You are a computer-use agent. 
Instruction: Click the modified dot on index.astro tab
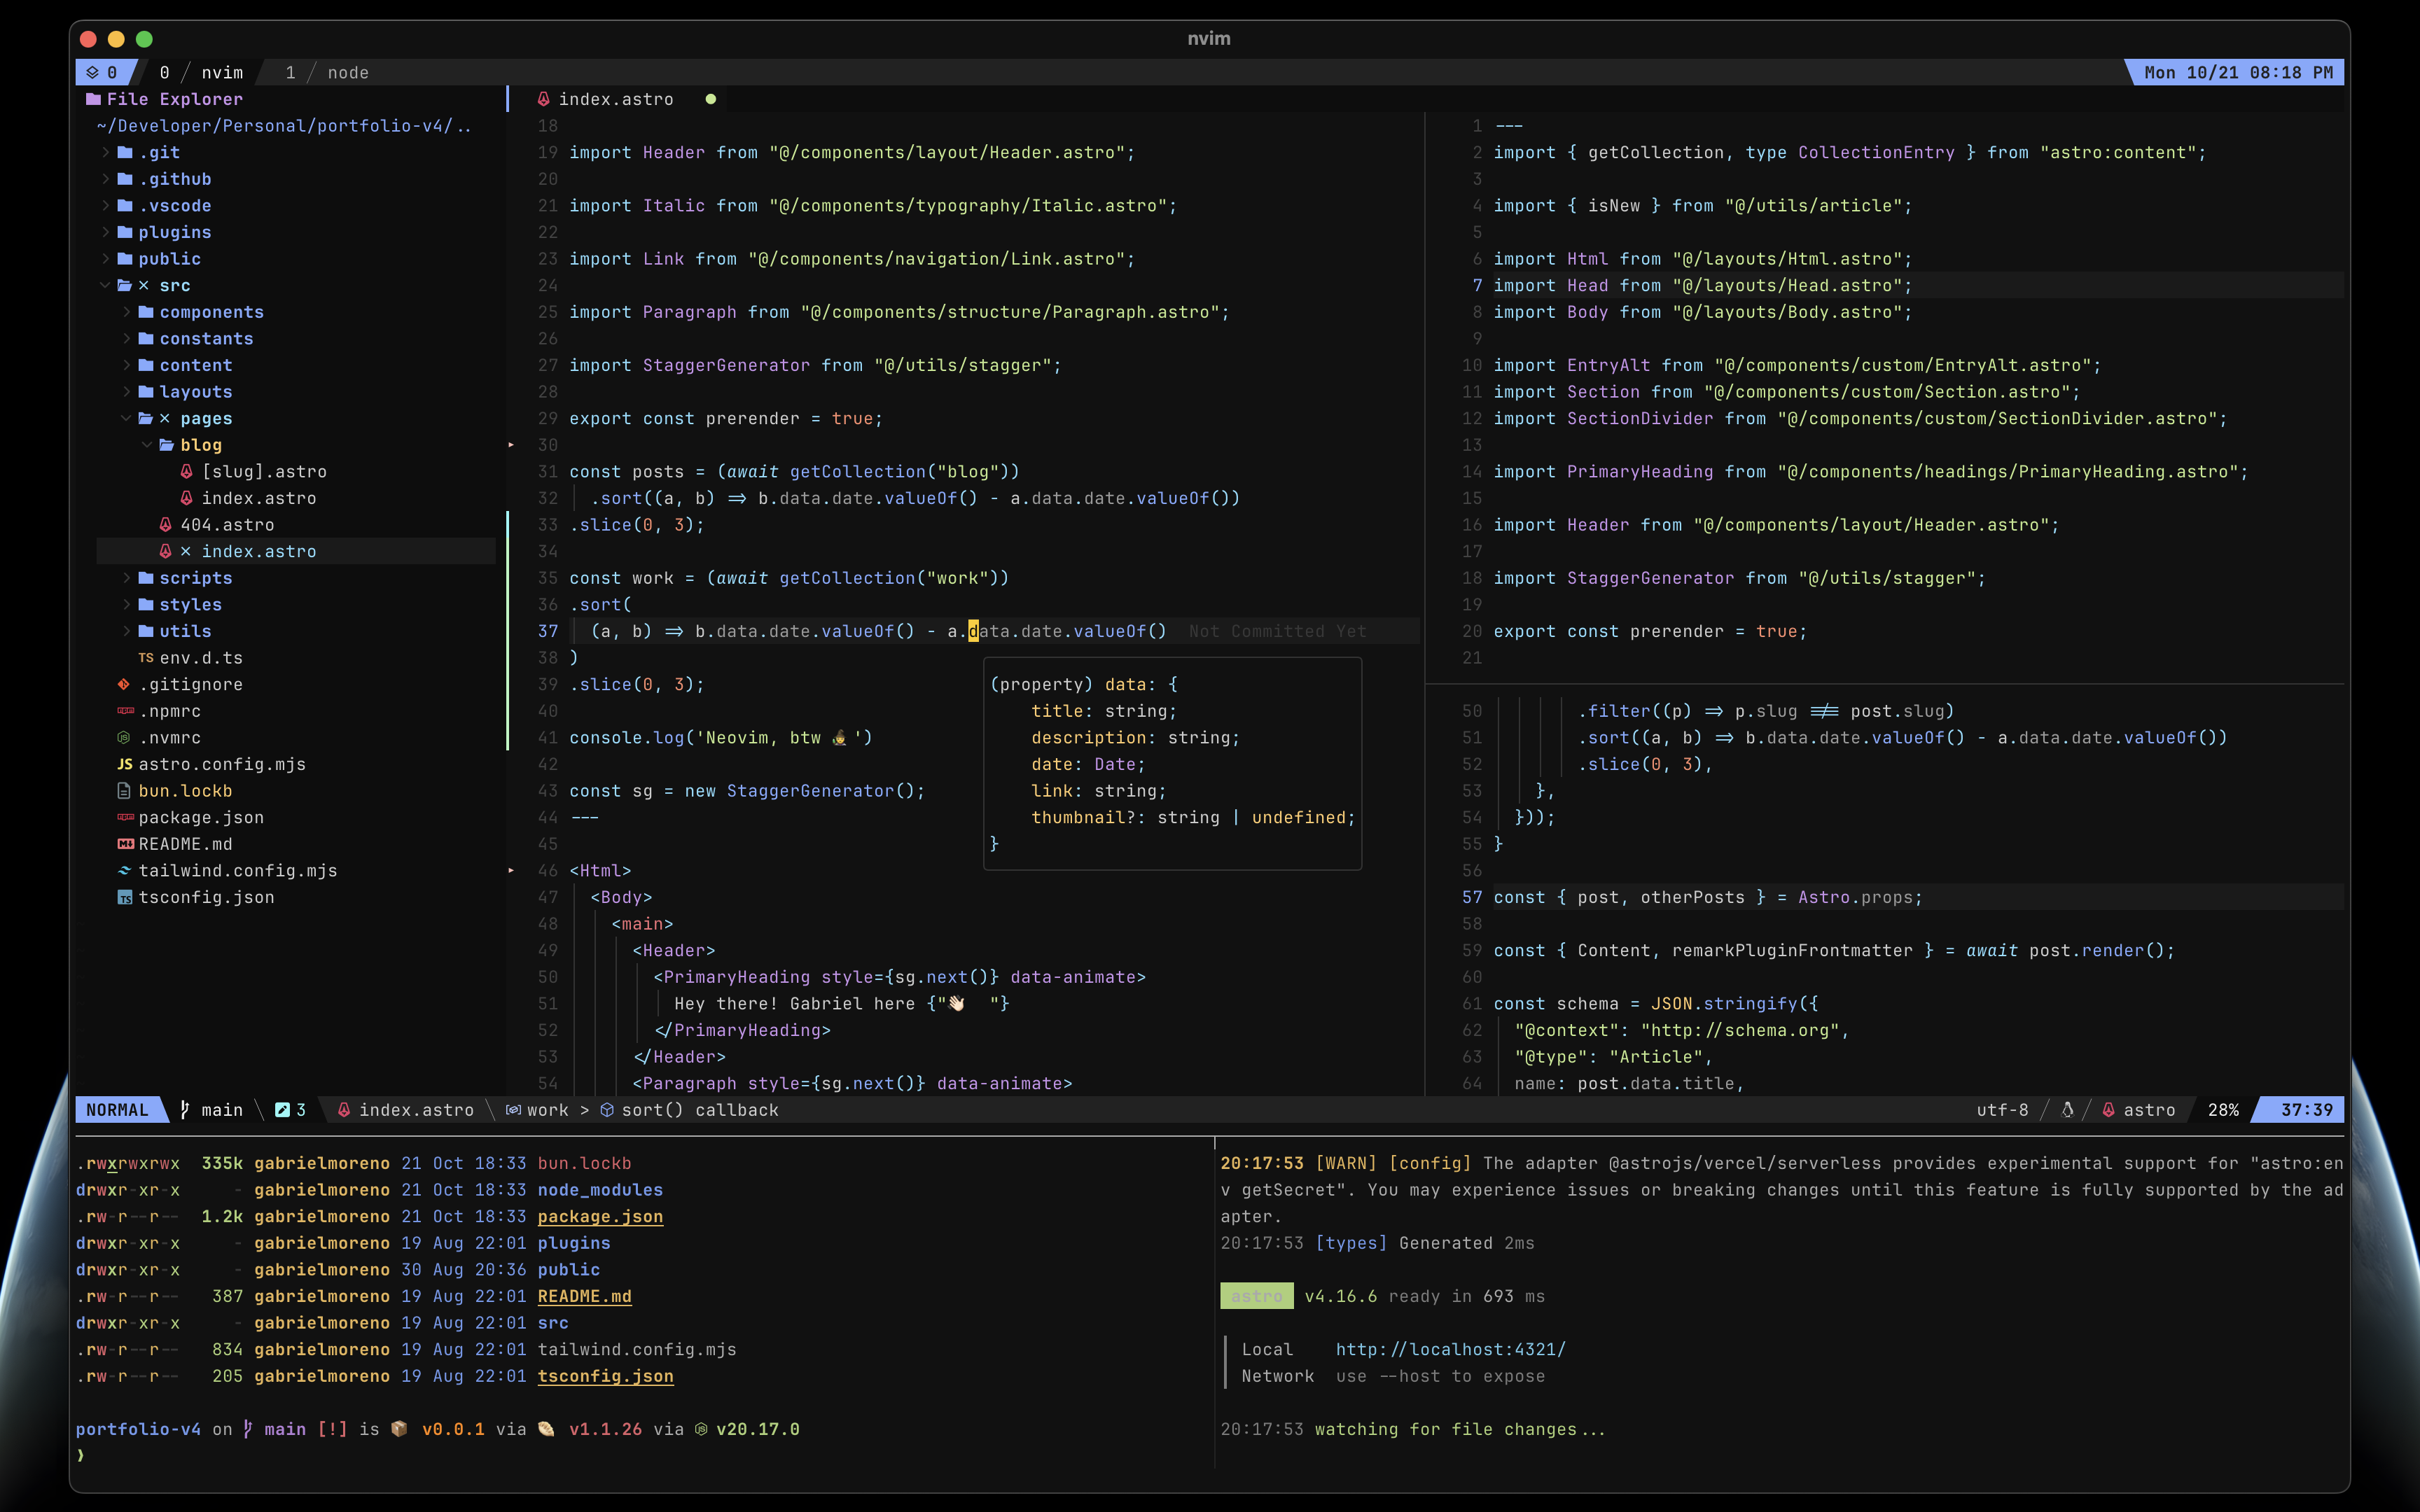pyautogui.click(x=710, y=99)
